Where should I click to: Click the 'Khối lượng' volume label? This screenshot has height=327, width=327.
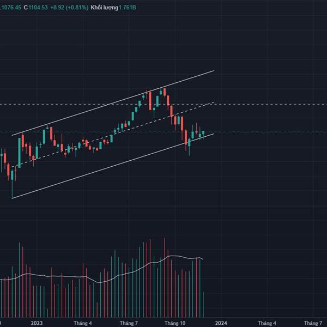pyautogui.click(x=104, y=8)
